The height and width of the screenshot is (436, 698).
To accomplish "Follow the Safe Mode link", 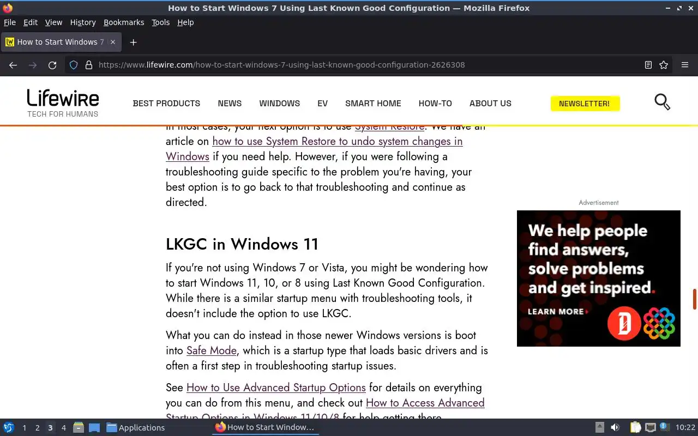I will tap(212, 350).
